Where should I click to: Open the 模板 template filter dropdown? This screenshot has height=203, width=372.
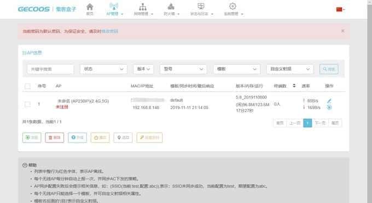pyautogui.click(x=237, y=69)
